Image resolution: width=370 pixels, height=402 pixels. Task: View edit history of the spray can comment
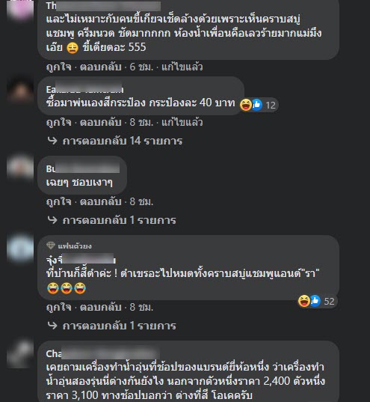coord(182,122)
